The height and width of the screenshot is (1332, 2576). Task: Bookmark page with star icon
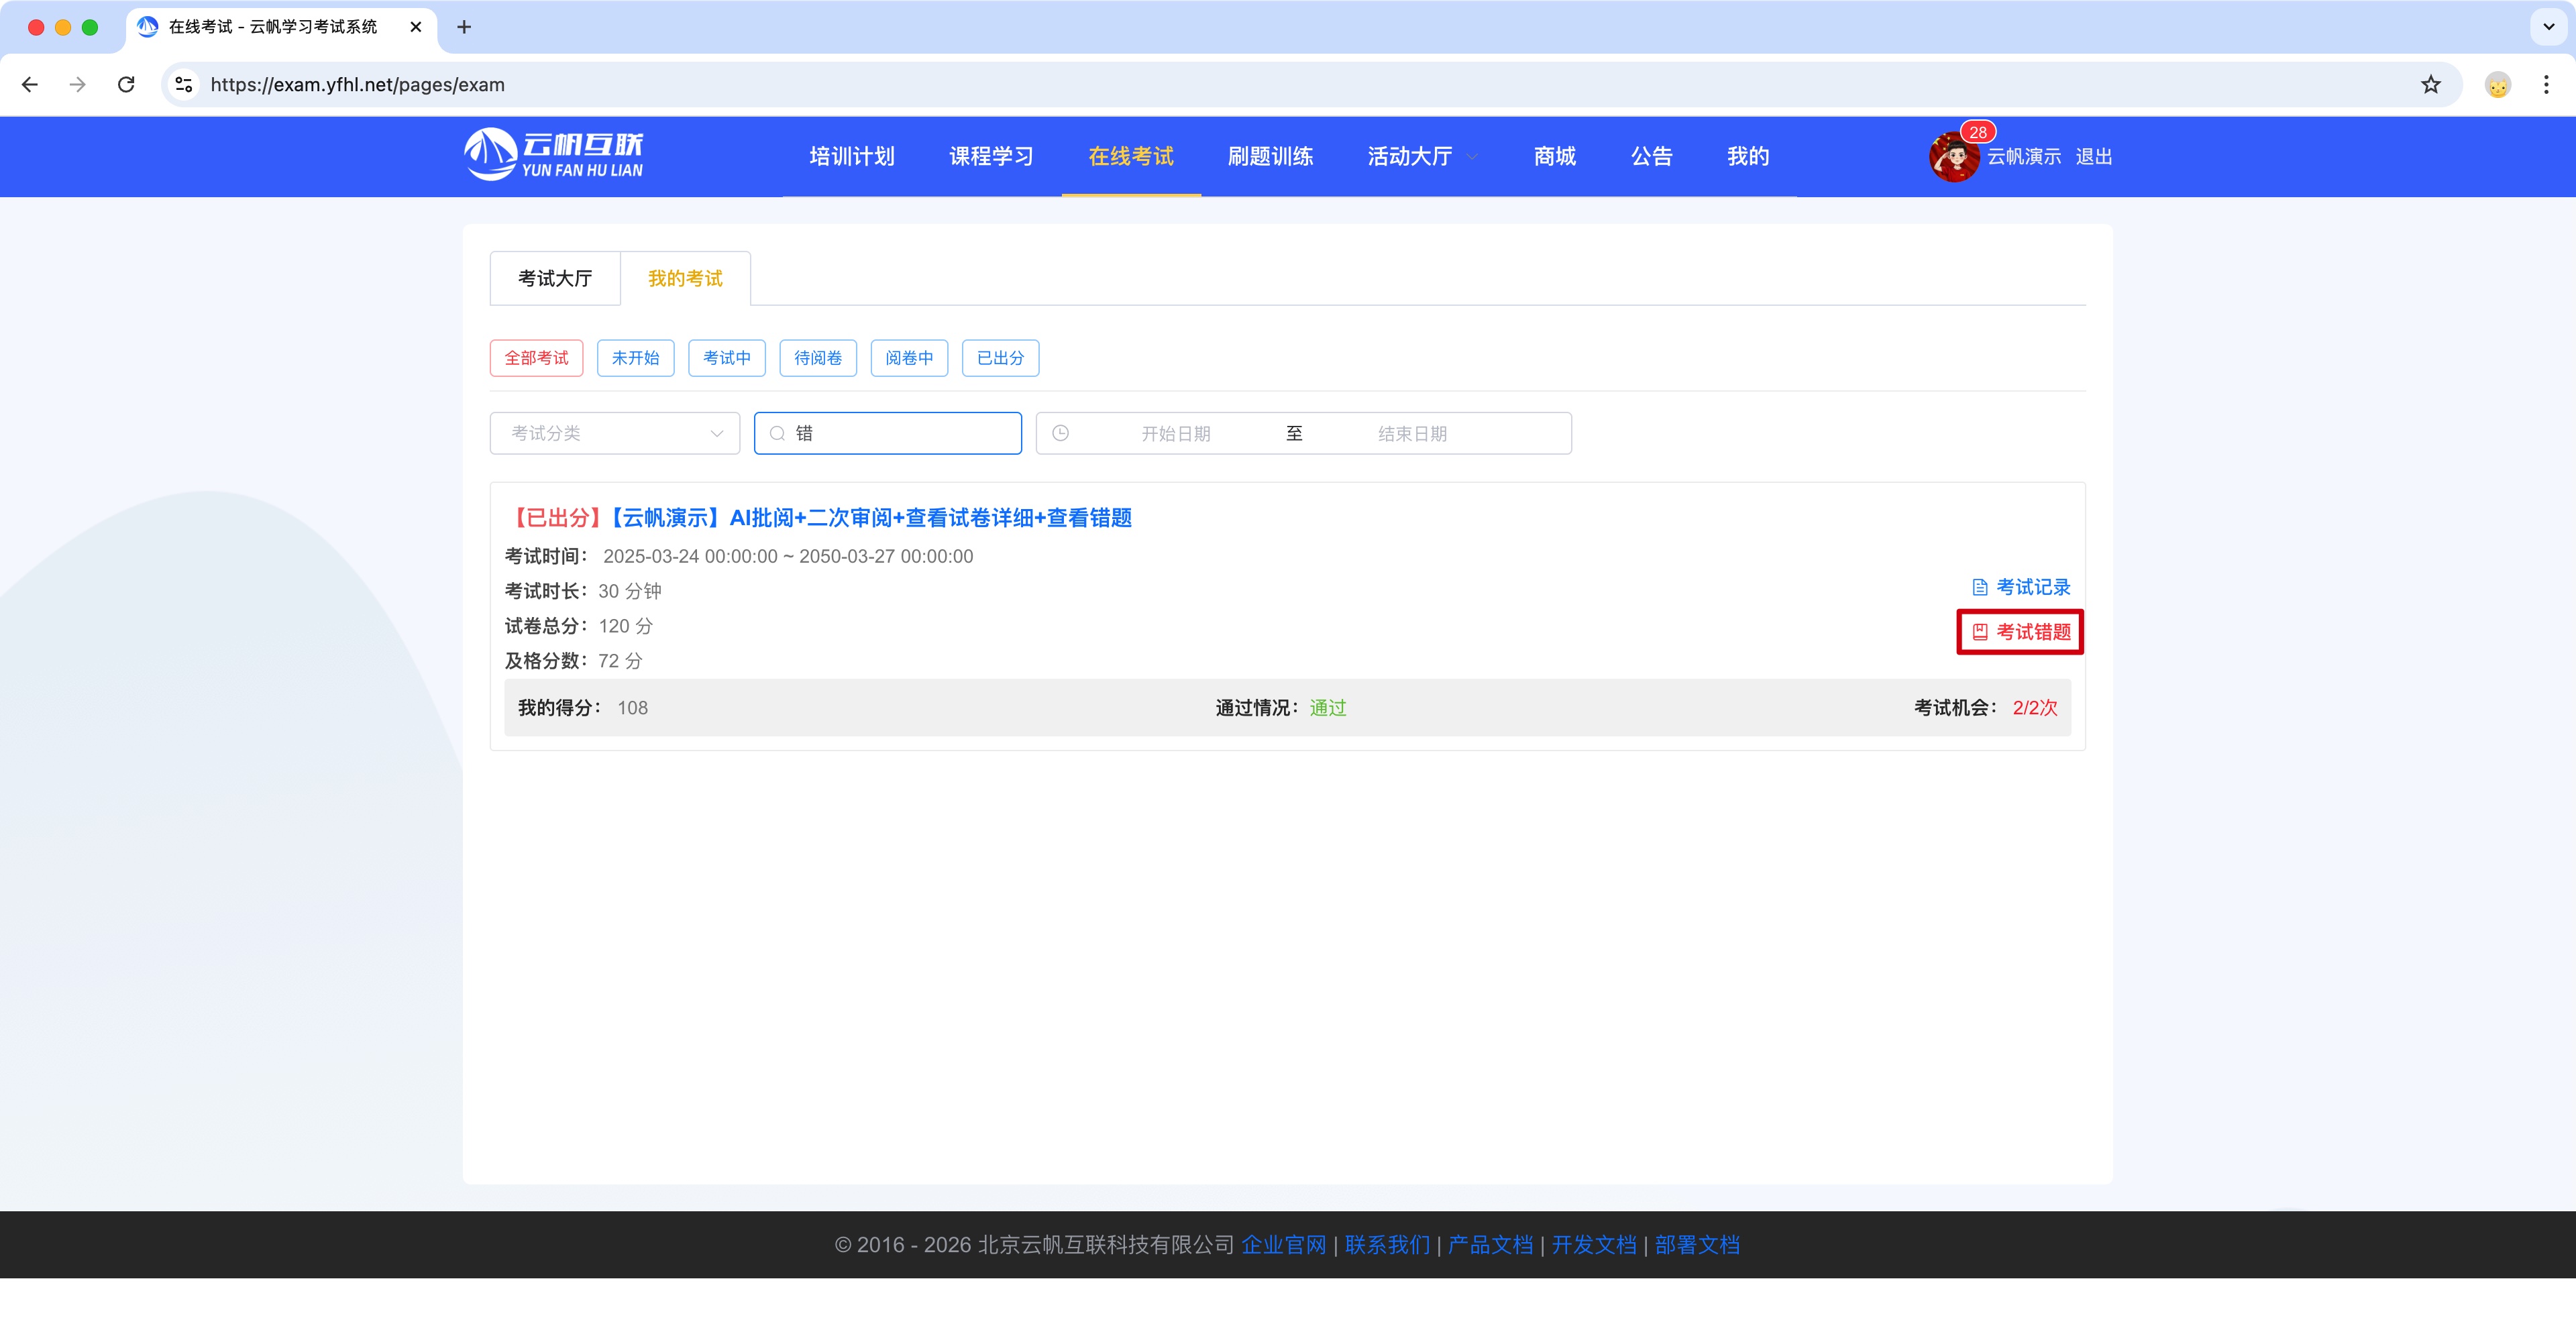tap(2430, 85)
